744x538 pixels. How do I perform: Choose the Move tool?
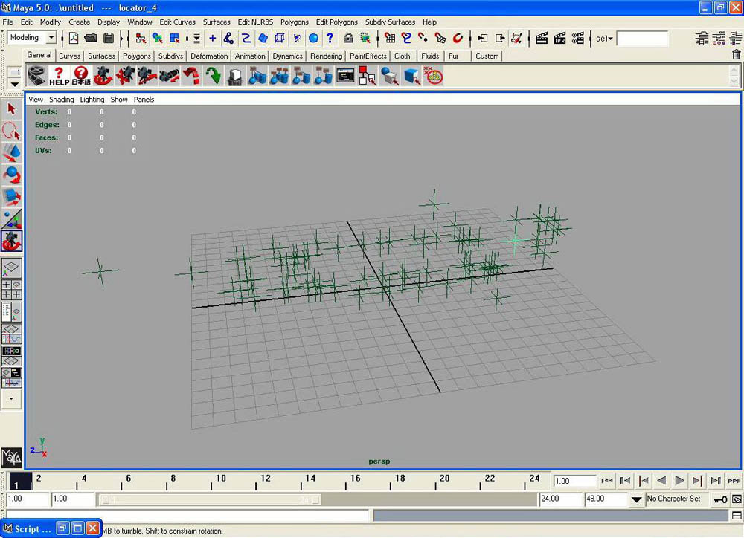11,154
